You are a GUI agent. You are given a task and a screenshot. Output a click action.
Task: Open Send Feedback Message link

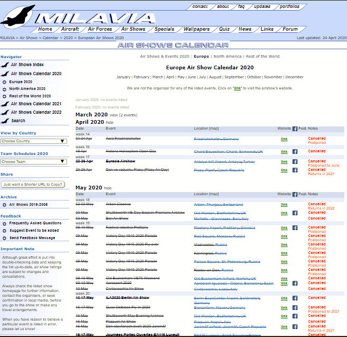point(32,238)
